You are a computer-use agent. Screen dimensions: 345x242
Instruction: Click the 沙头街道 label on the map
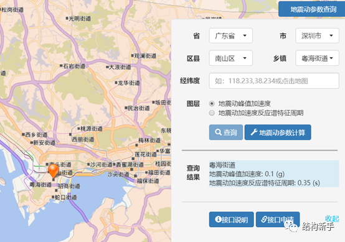tap(118, 174)
